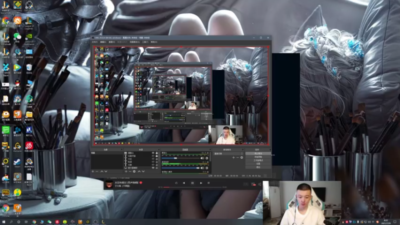Mute first mixer channel speaker icon
The width and height of the screenshot is (400, 225).
coord(202,158)
